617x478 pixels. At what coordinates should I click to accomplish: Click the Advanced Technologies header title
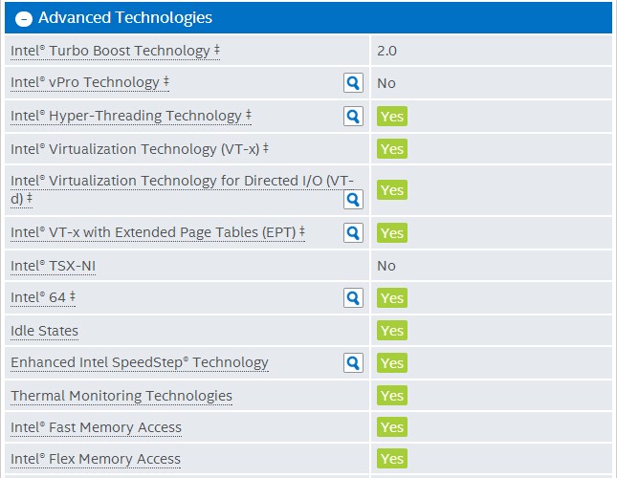tap(125, 18)
